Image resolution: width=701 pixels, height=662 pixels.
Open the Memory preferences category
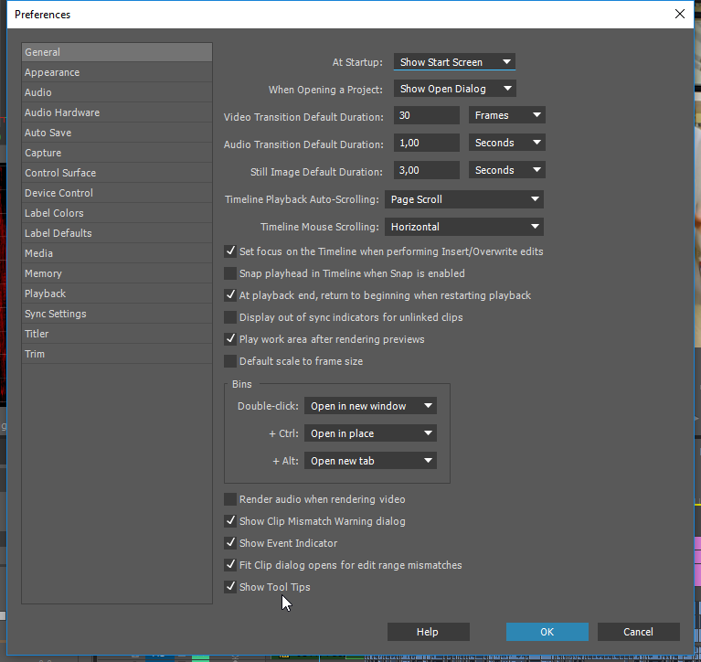point(117,273)
